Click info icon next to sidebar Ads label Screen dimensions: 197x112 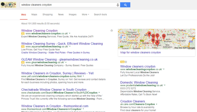coord(126,62)
